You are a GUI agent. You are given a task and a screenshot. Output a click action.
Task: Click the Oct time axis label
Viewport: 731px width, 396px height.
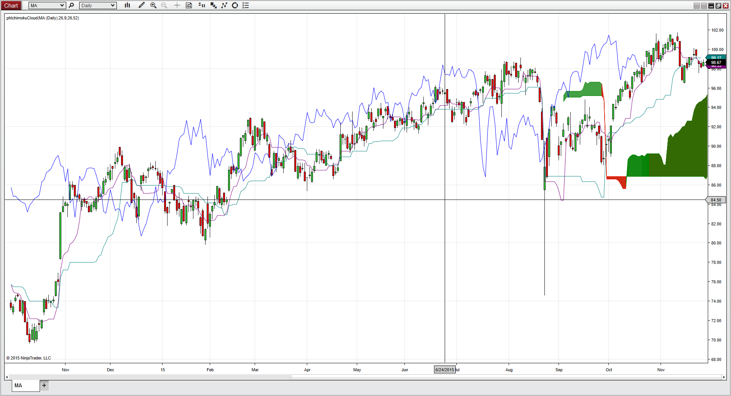pos(609,370)
